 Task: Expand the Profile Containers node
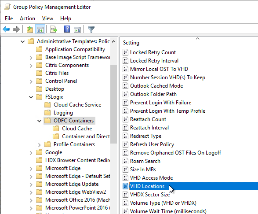click(39, 144)
